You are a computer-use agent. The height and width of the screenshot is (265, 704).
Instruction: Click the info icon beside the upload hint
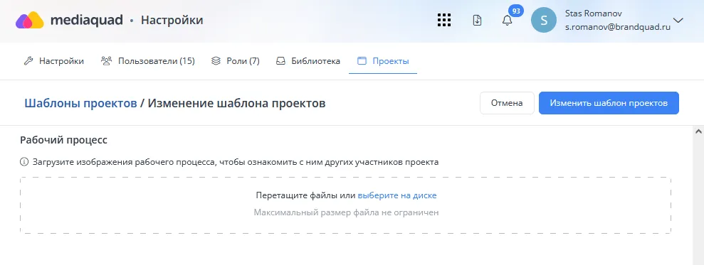(24, 162)
